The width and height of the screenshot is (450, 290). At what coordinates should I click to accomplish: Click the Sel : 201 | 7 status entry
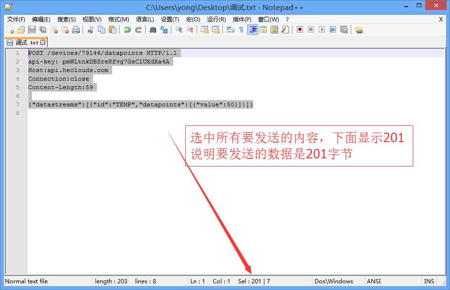pos(254,281)
